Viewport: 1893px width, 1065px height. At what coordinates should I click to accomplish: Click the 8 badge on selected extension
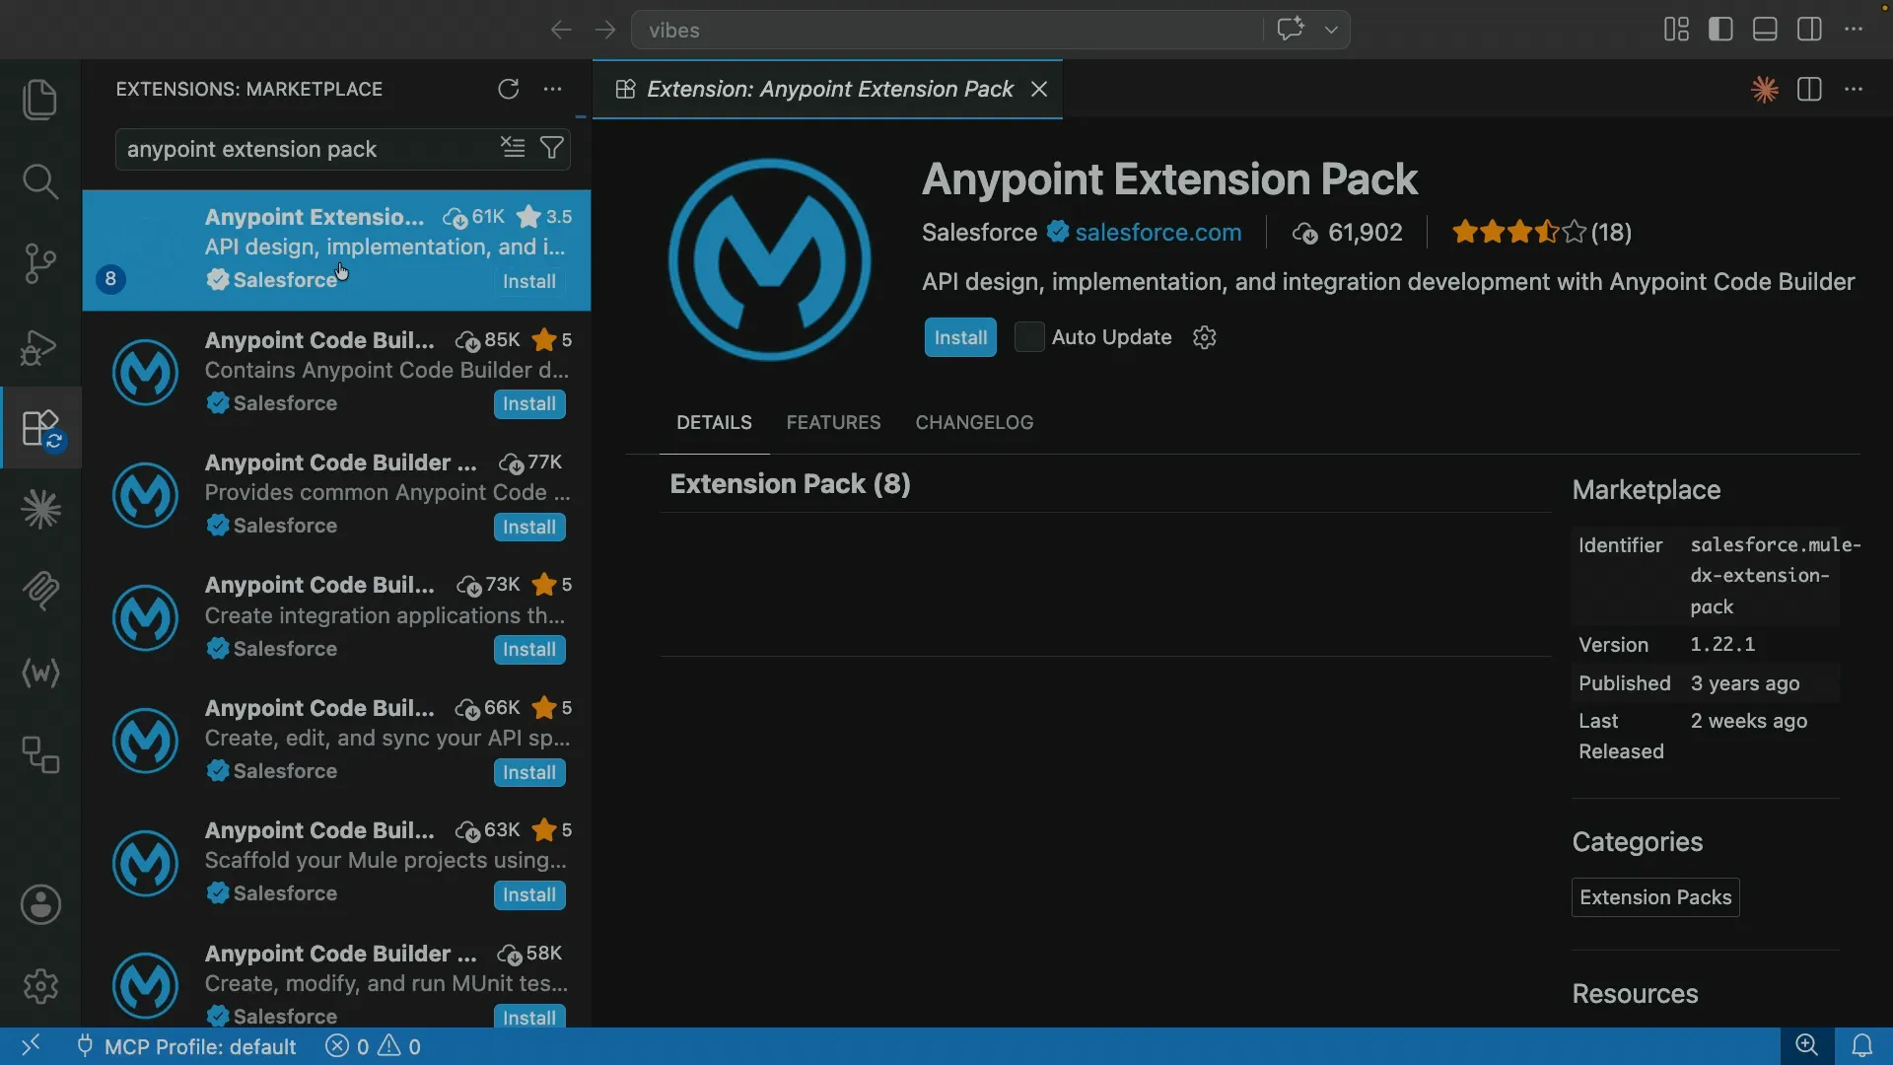[x=110, y=279]
